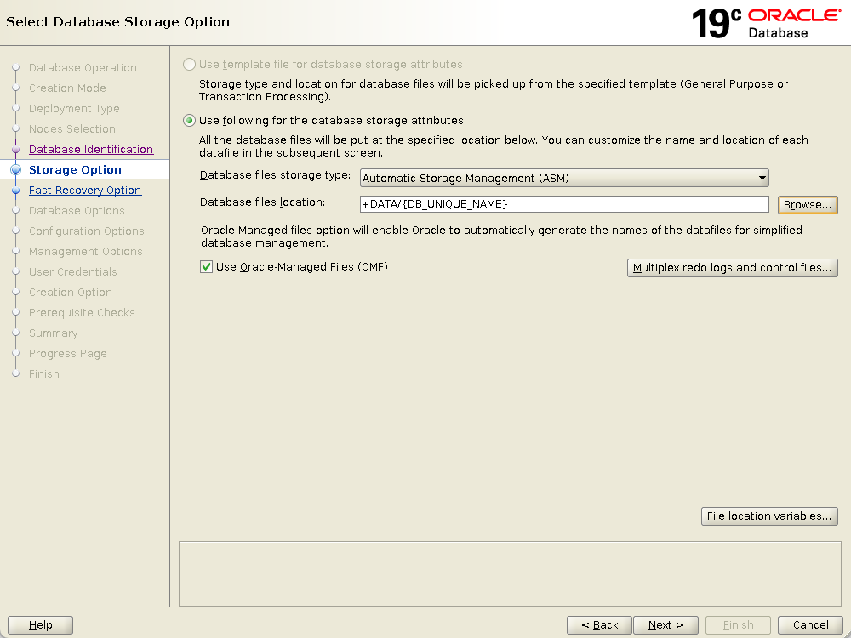The height and width of the screenshot is (638, 851).
Task: Go to Database Identification step
Action: coord(91,150)
